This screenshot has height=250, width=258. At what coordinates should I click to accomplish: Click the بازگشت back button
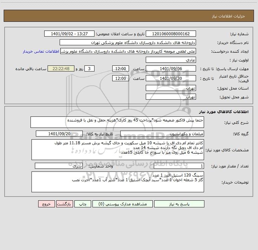pos(64,204)
